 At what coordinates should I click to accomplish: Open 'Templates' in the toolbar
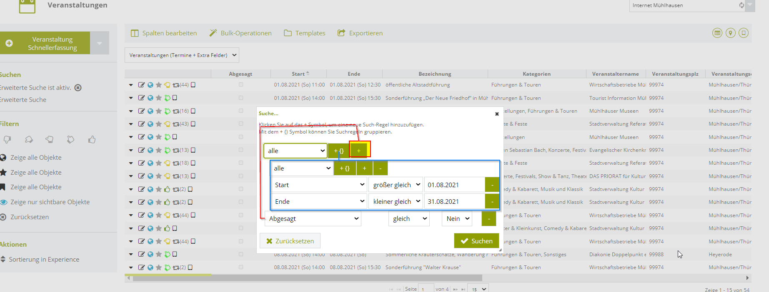[x=304, y=33]
